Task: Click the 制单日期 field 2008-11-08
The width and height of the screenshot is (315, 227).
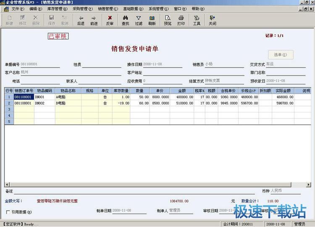Action: click(x=129, y=211)
